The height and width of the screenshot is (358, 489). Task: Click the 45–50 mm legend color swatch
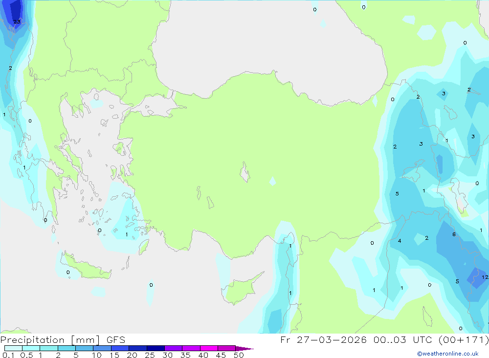coord(227,348)
